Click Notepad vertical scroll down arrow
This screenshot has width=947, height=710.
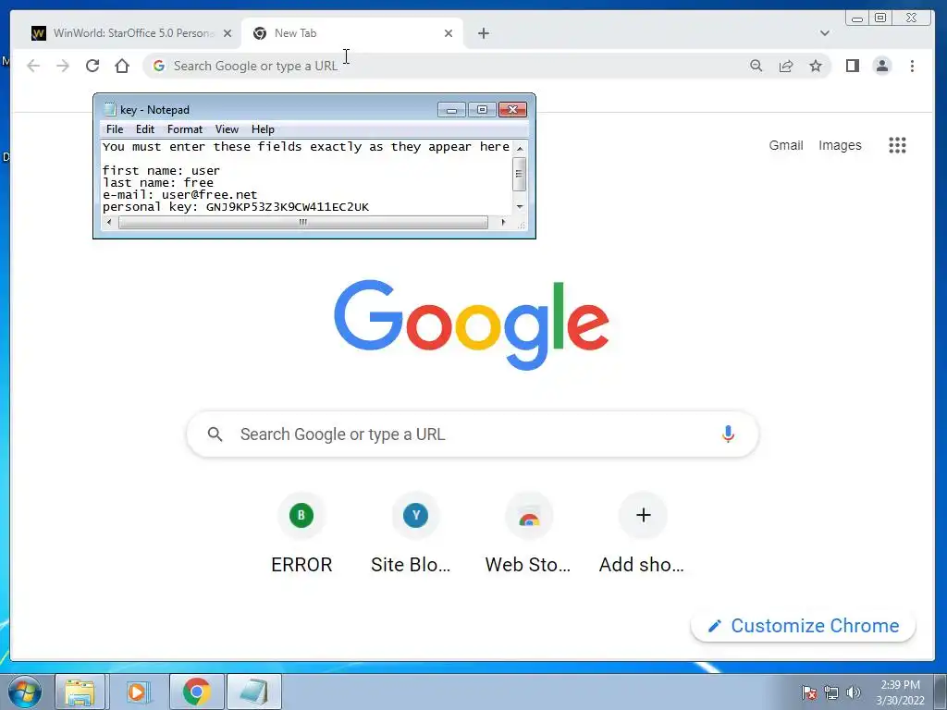pos(520,207)
